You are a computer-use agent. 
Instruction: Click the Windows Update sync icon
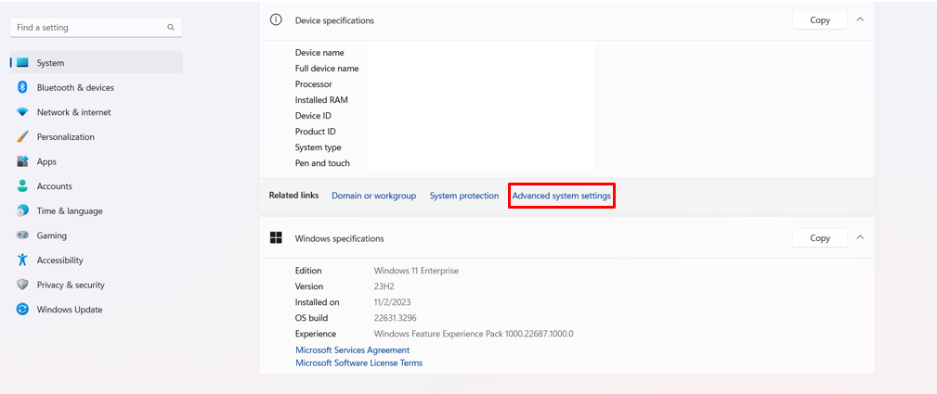click(22, 310)
